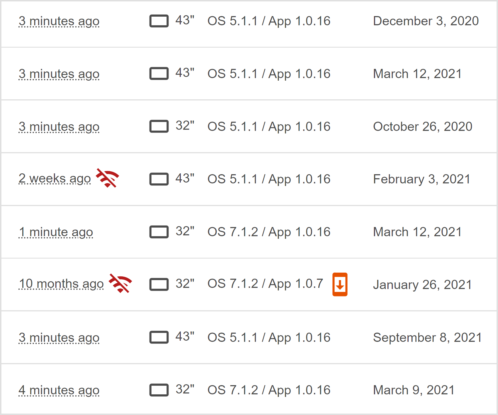Click the version text in the March 9, 2021 row
498x415 pixels.
[x=269, y=390]
